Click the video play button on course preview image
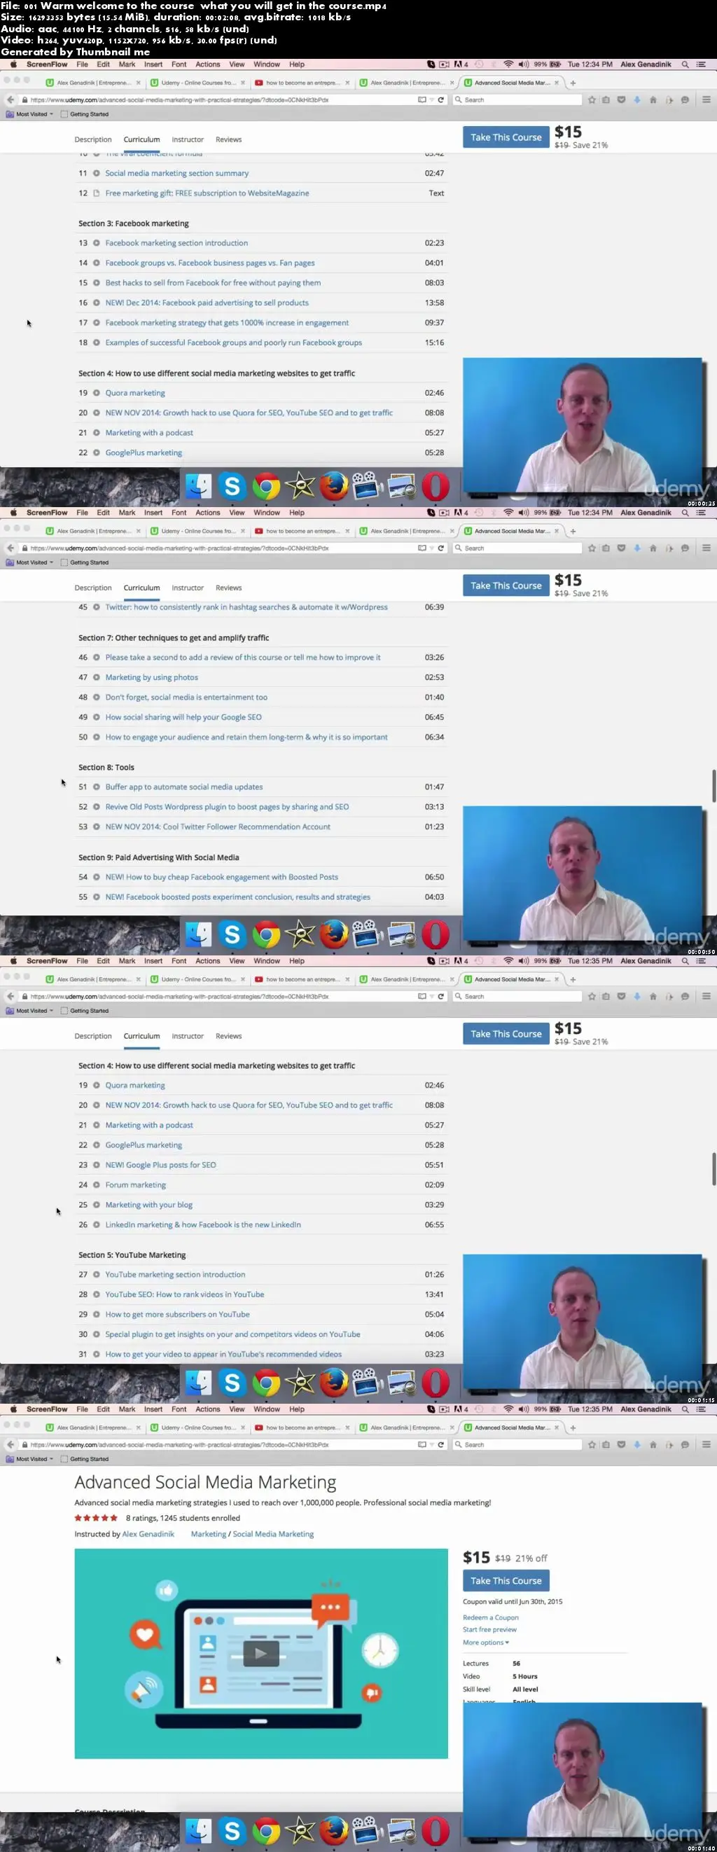Image resolution: width=717 pixels, height=1852 pixels. coord(260,1654)
